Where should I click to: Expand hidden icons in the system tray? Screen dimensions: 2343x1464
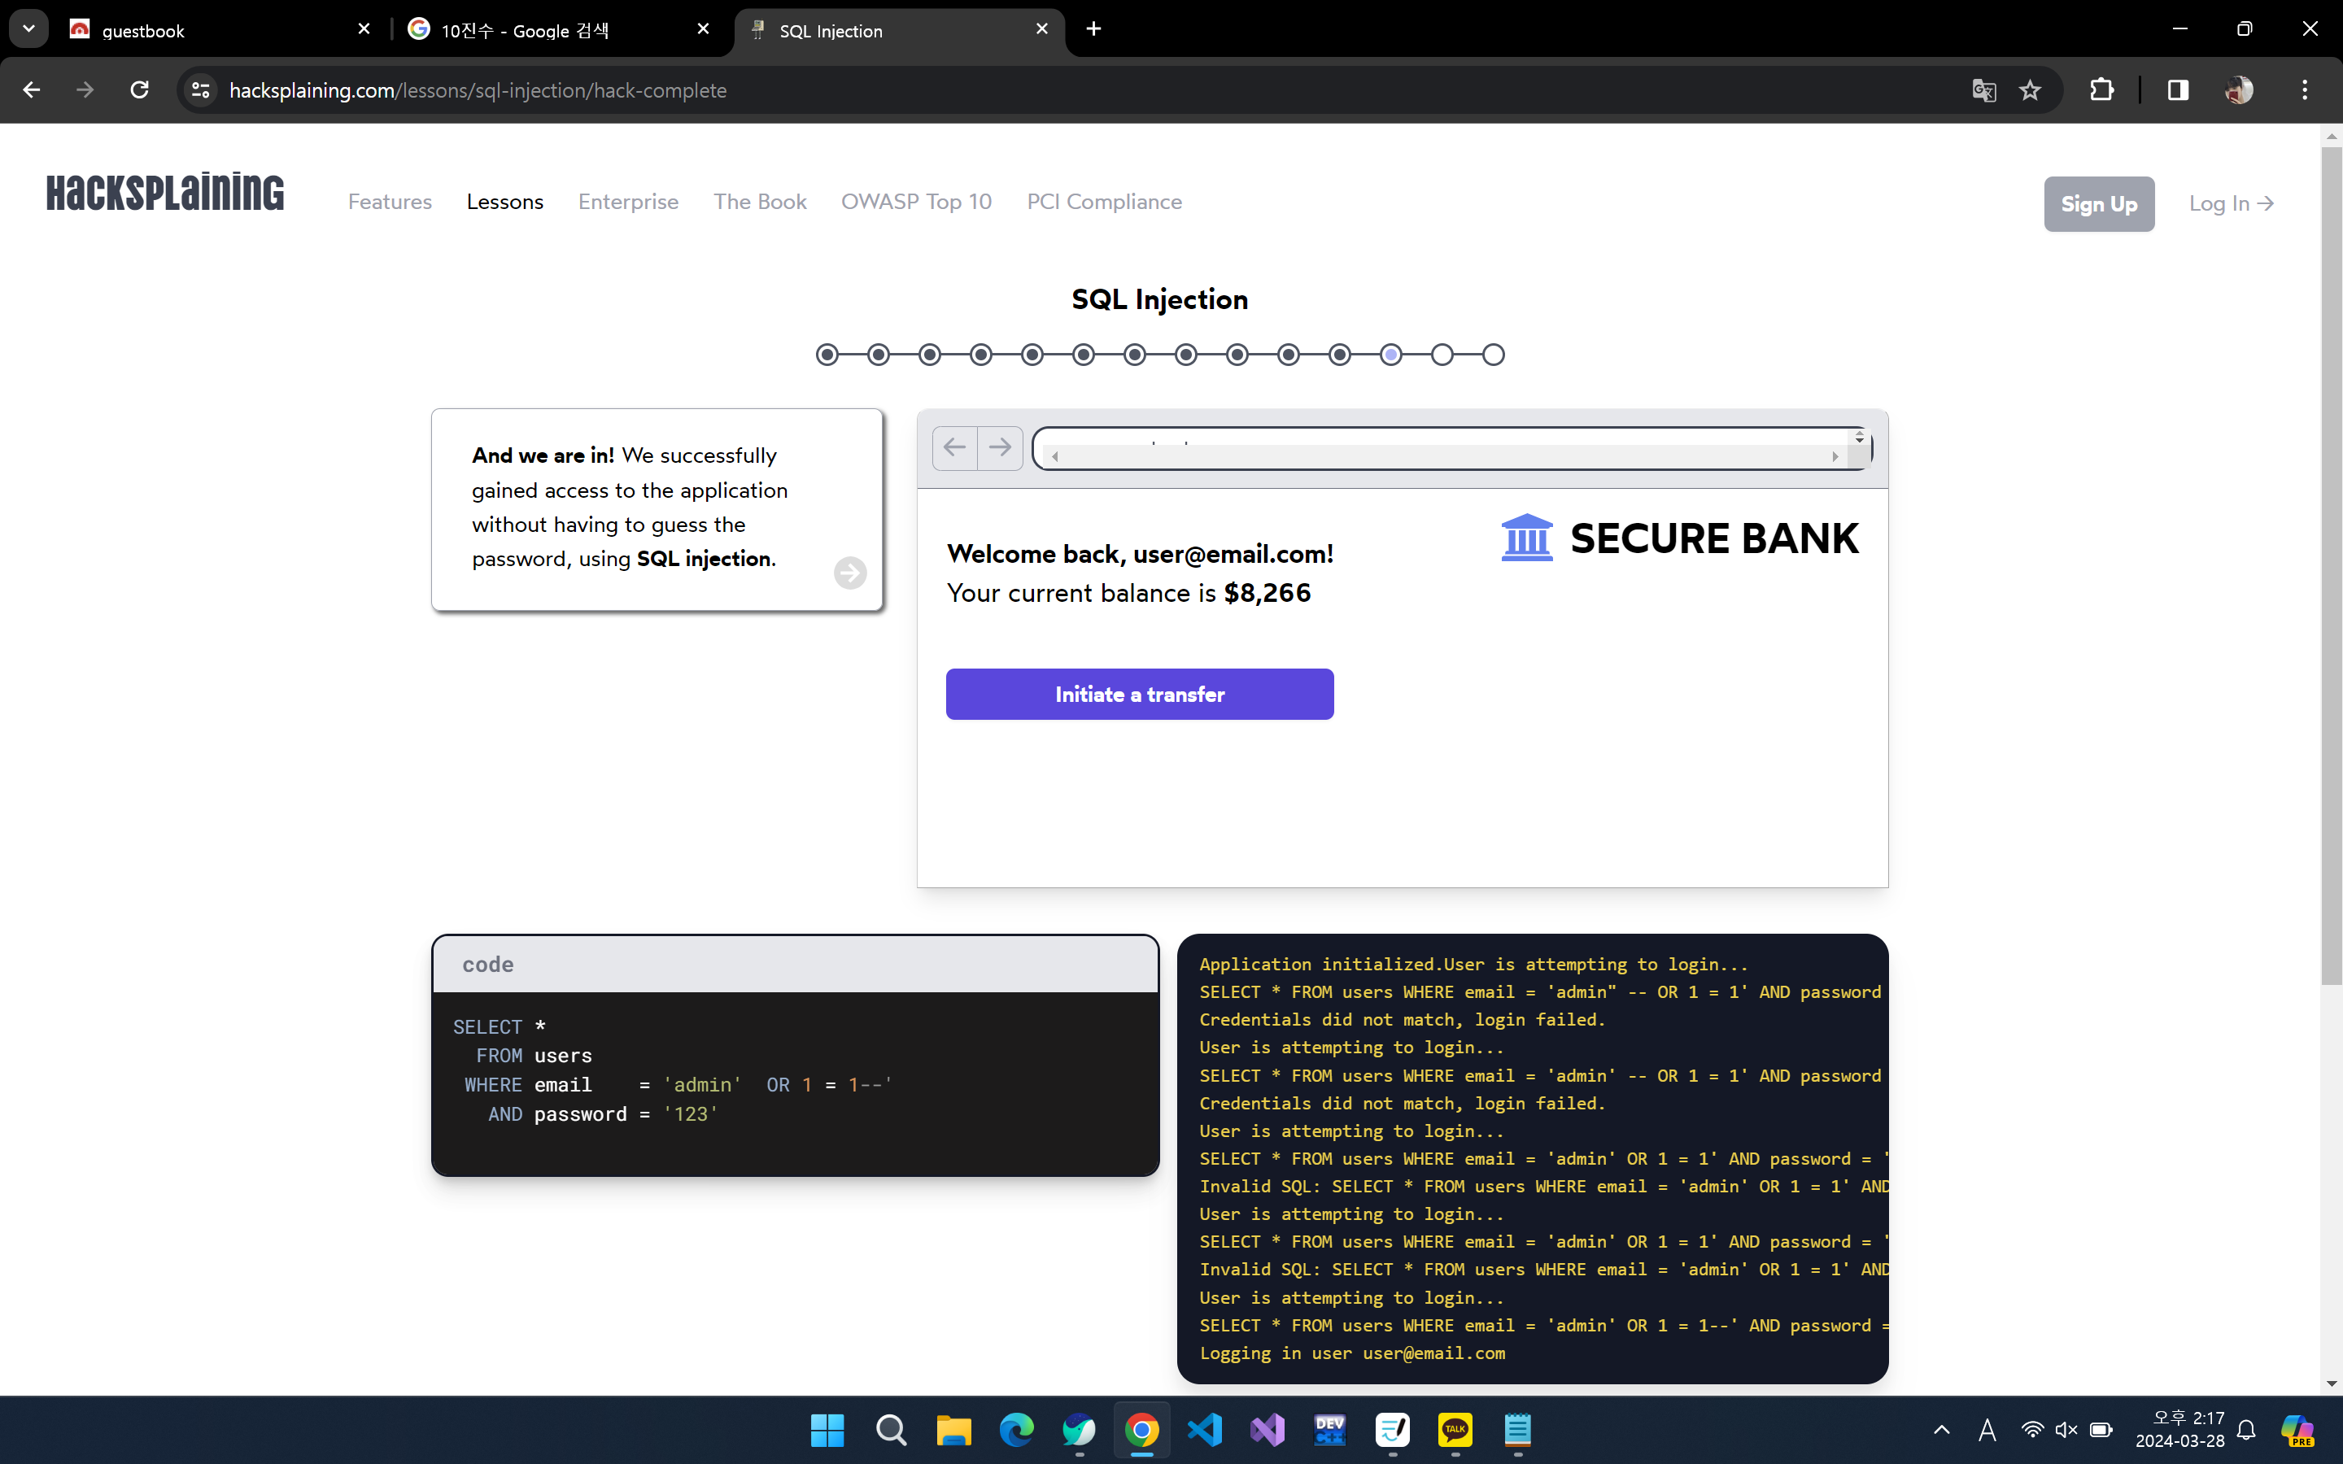(x=1941, y=1431)
